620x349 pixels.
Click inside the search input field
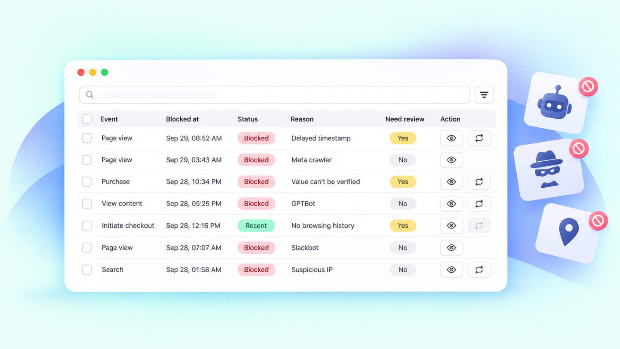pos(275,95)
